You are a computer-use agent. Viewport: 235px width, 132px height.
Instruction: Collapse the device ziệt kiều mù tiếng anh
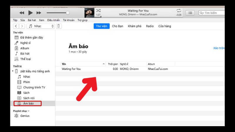[x=13, y=71]
